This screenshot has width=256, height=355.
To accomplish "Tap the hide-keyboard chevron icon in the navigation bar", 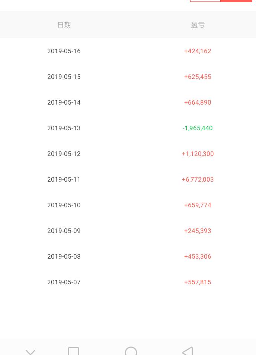I will click(x=31, y=352).
